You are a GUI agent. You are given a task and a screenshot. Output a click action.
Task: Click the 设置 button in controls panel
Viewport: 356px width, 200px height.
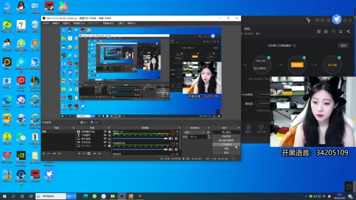[x=227, y=148]
